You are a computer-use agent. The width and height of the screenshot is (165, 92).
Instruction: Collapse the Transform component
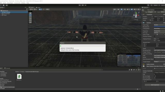[142, 15]
